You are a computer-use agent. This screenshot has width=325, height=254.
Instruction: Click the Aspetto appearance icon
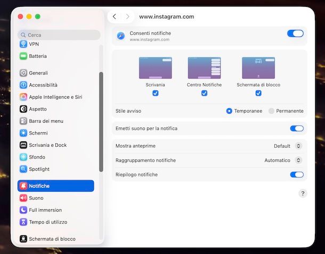pyautogui.click(x=23, y=109)
